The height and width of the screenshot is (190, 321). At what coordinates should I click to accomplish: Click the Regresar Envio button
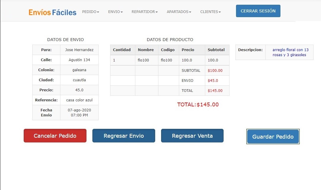point(123,136)
